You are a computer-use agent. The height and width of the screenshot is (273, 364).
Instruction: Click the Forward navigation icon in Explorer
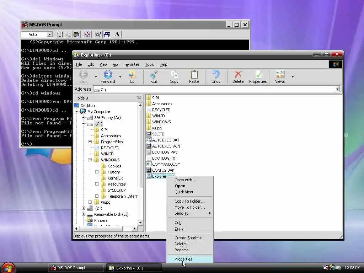point(108,75)
